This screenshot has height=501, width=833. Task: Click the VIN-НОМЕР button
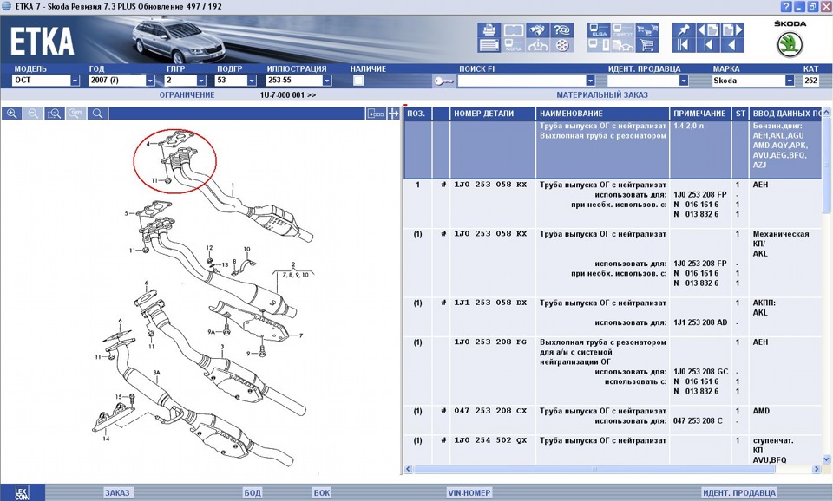tap(469, 492)
